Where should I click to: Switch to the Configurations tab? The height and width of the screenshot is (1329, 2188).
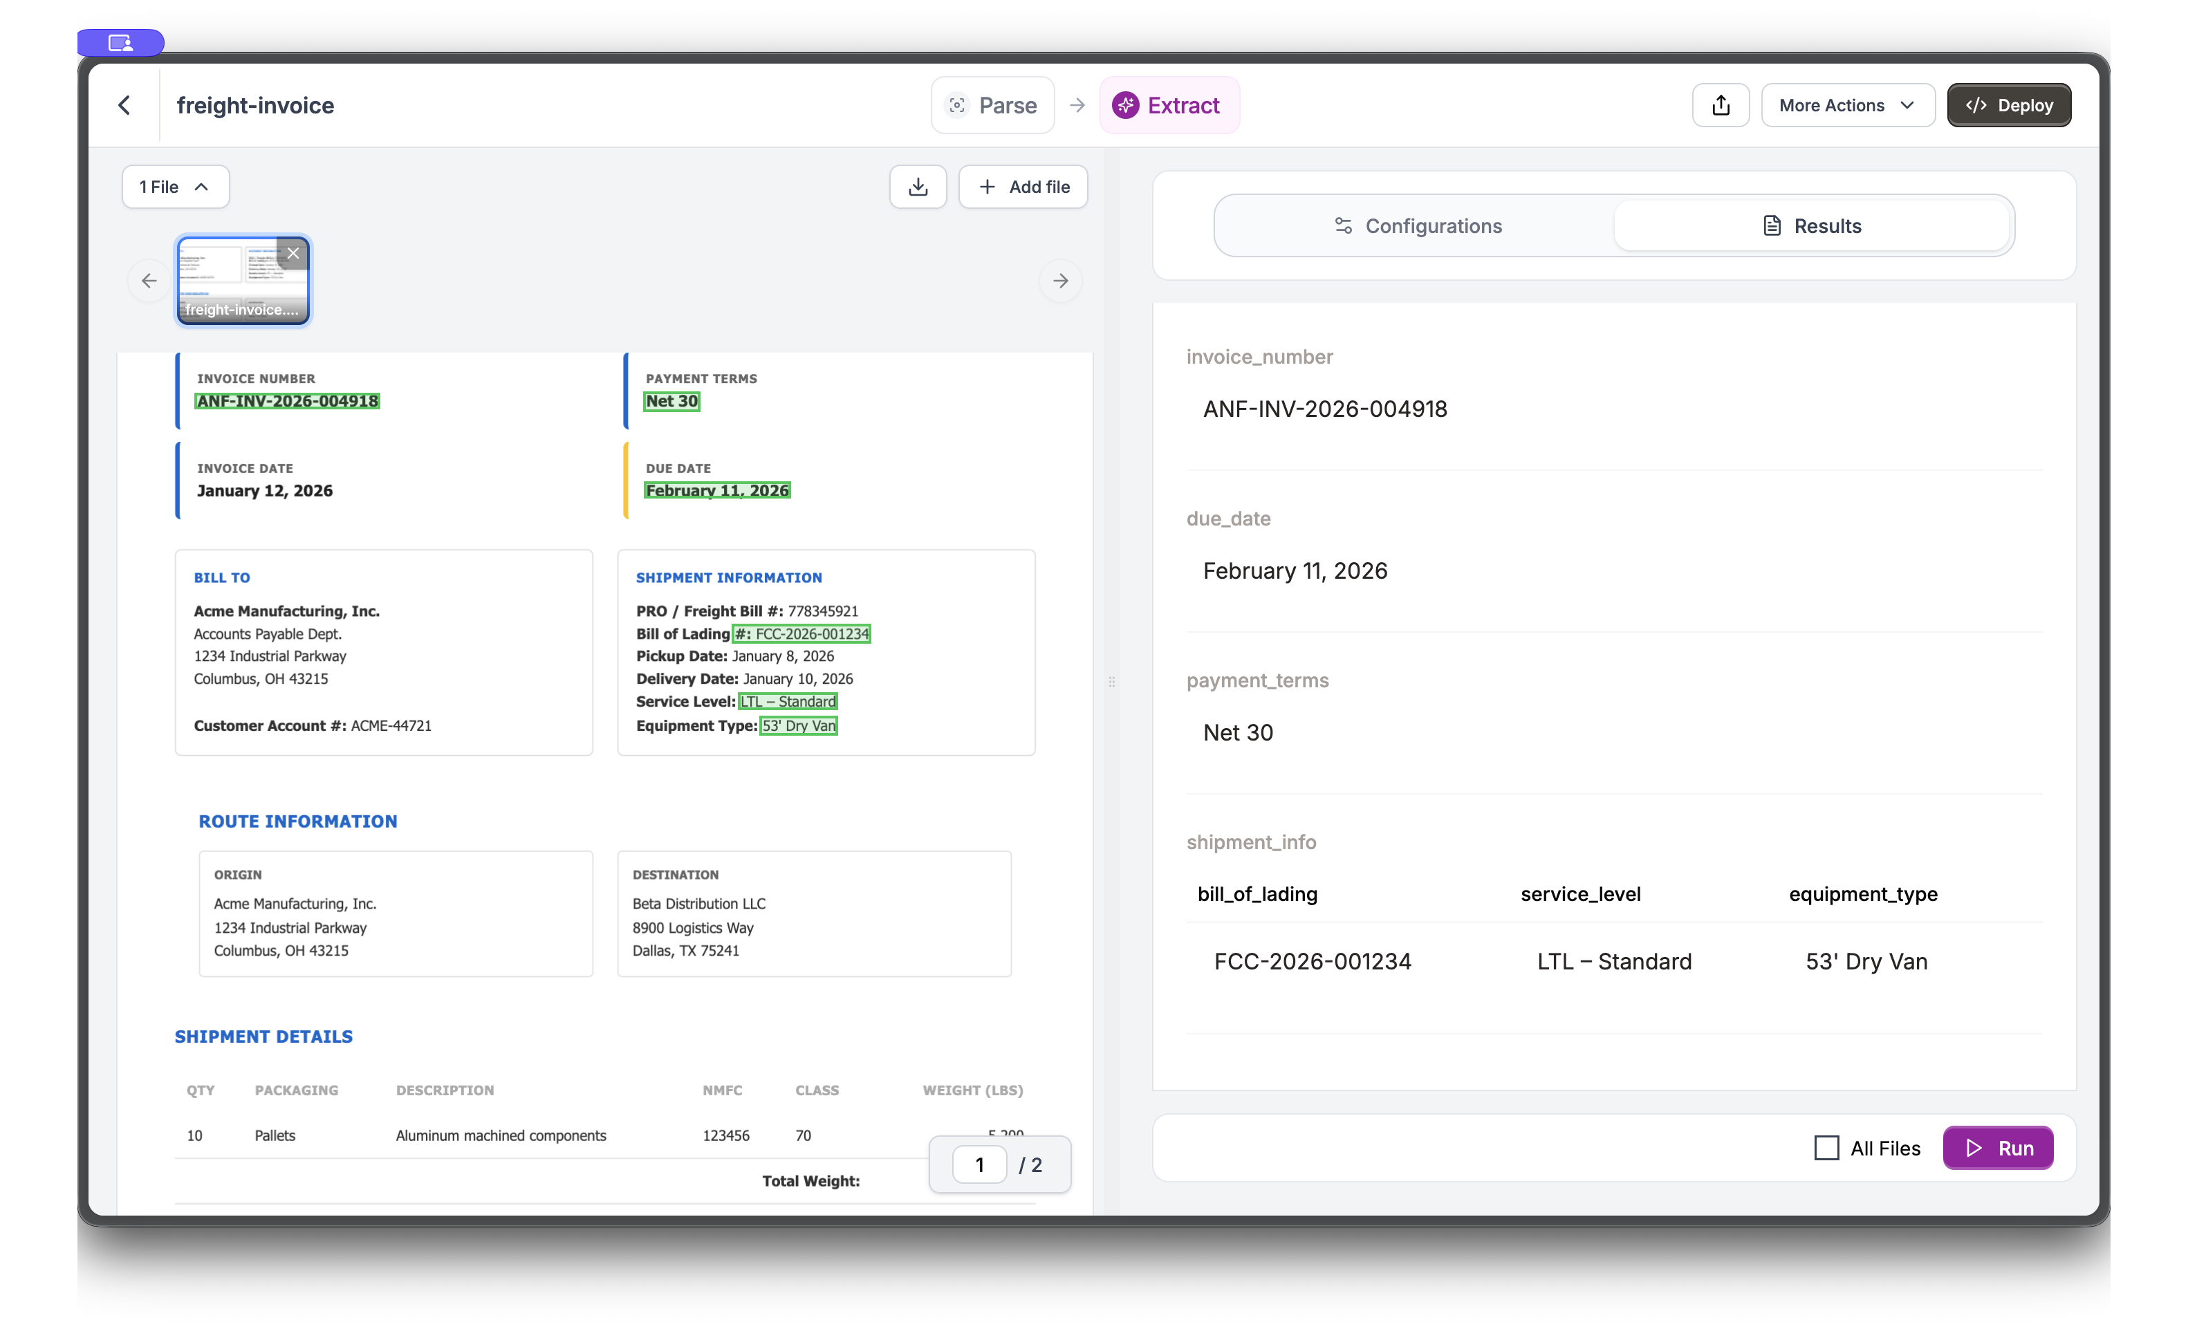1417,225
